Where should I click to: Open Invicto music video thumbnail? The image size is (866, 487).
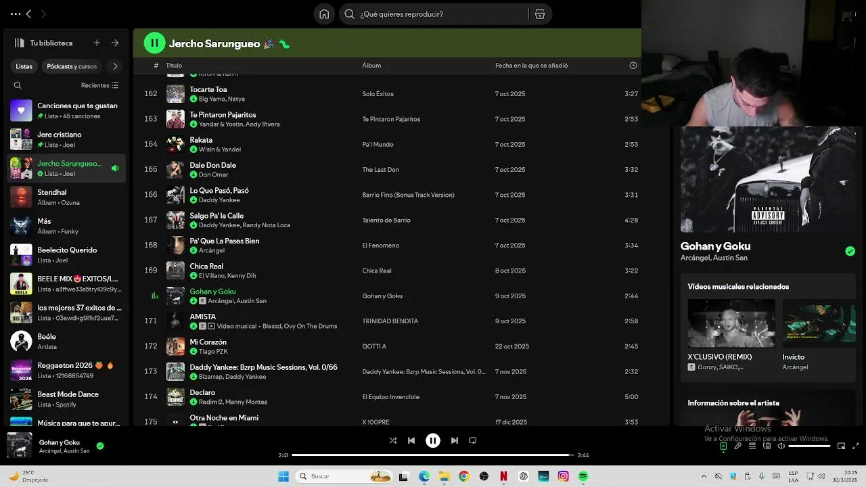819,323
